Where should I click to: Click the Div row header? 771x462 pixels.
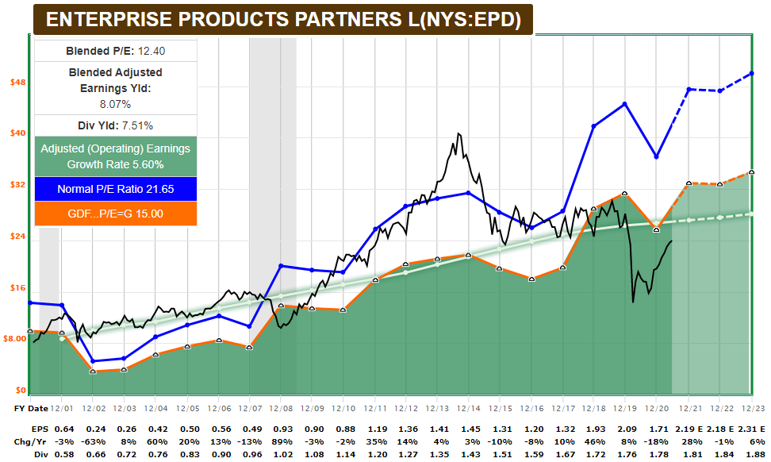click(x=41, y=455)
